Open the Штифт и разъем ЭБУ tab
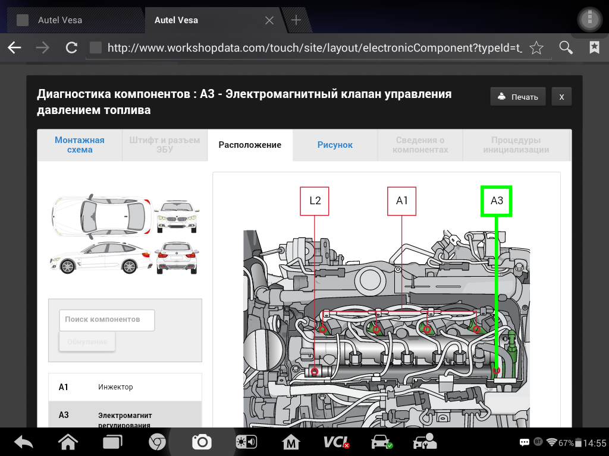This screenshot has width=609, height=456. pos(165,145)
